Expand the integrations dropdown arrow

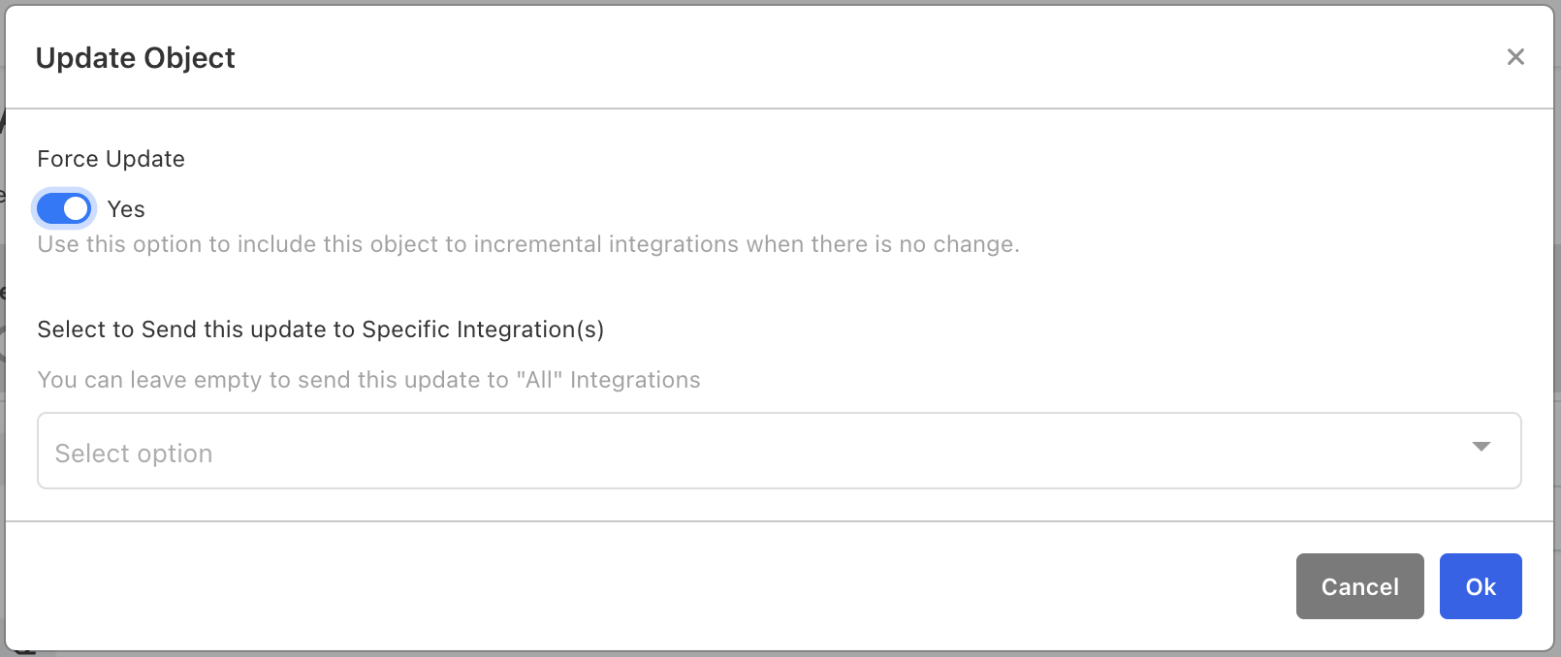[1481, 447]
